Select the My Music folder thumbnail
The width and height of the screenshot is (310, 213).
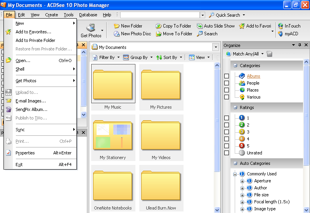113,87
